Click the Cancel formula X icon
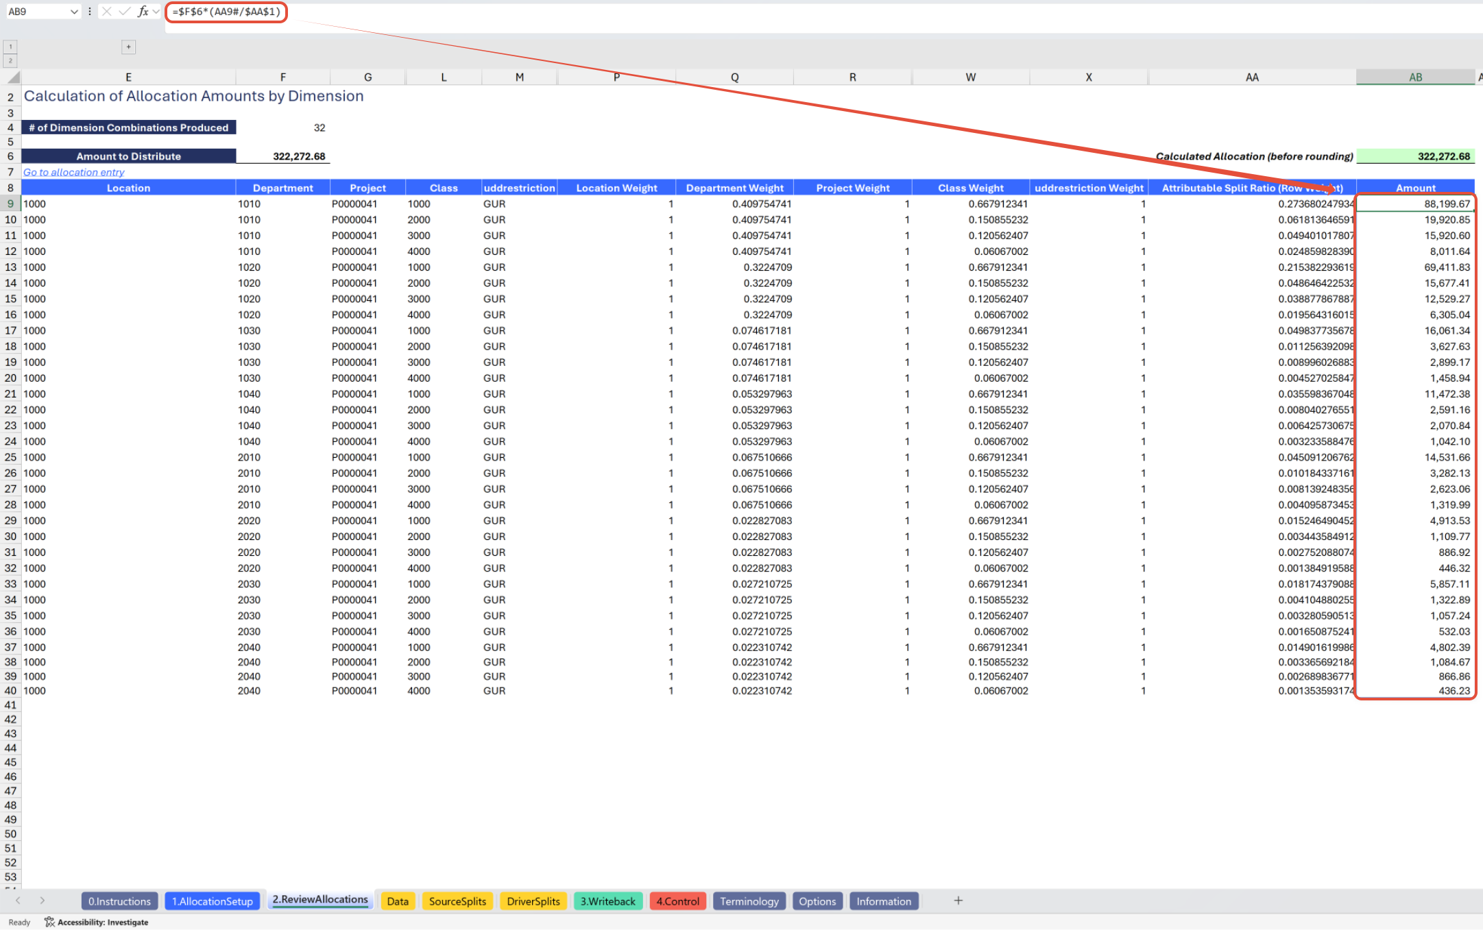The image size is (1483, 930). coord(107,12)
